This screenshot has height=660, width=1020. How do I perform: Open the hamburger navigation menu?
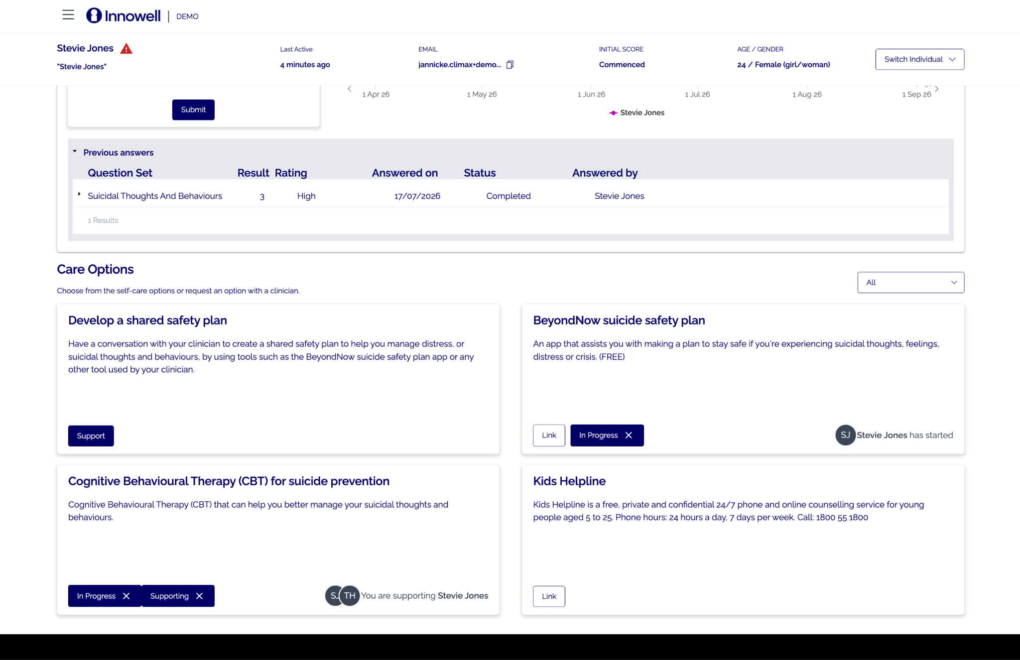coord(68,15)
